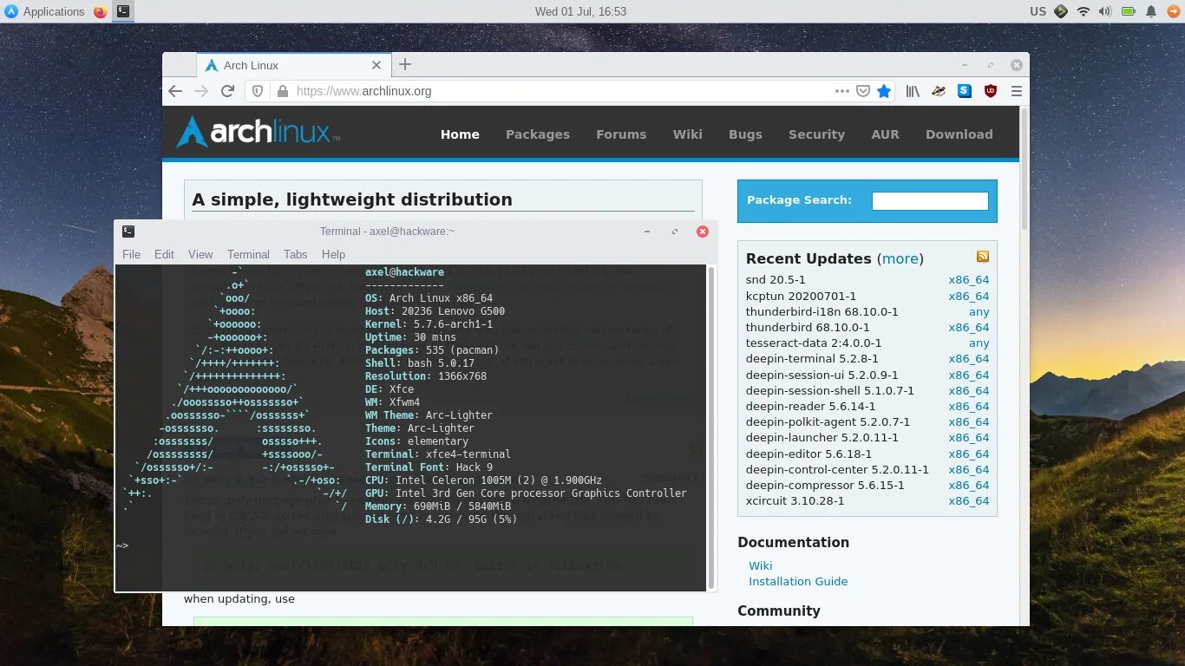
Task: Open Applications menu in top panel
Action: 45,11
